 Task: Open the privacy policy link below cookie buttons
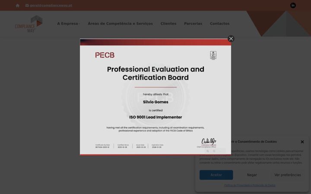point(250,185)
